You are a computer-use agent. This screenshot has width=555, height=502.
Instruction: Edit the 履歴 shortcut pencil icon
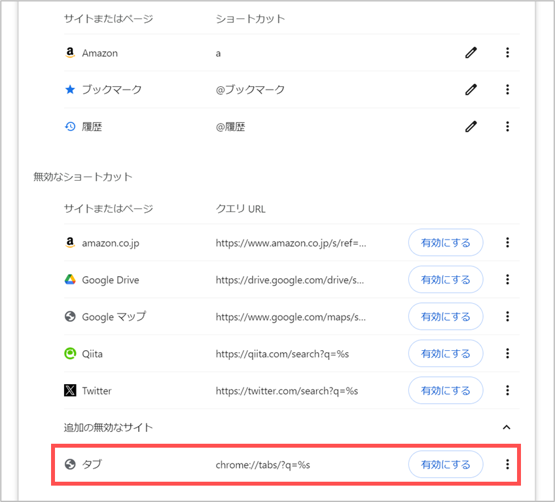pyautogui.click(x=471, y=126)
